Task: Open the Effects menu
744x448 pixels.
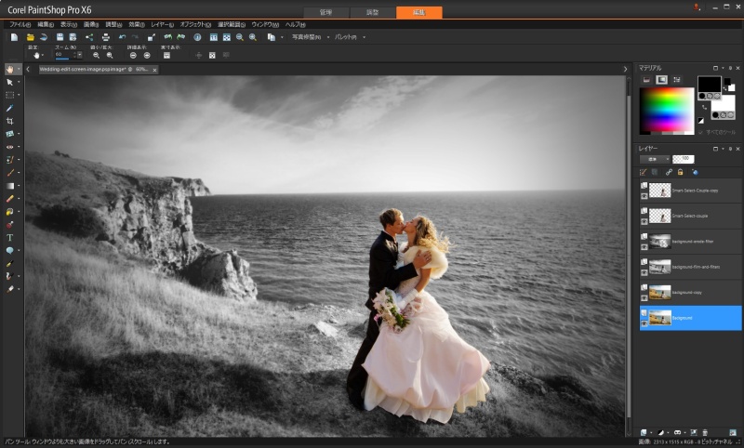Action: click(x=137, y=24)
